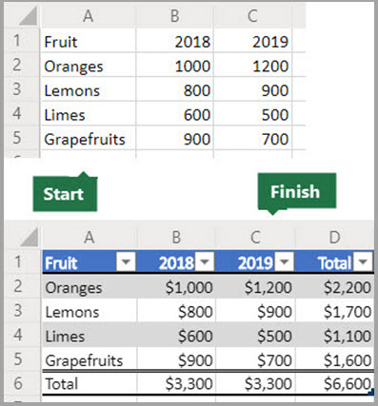Click the green Start callout
This screenshot has height=406, width=378.
click(x=65, y=193)
